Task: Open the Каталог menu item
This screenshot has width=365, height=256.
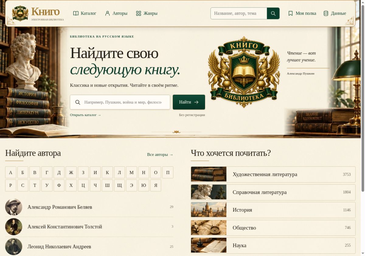Action: tap(85, 13)
